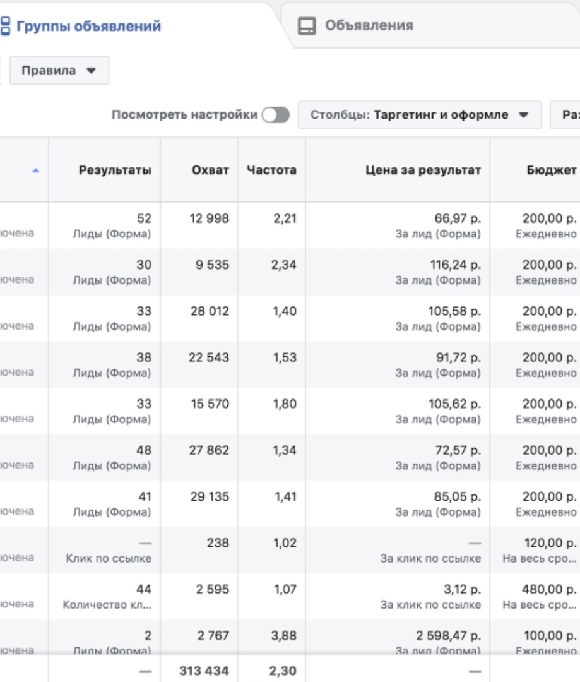Click the ads icon beside Объявления
Image resolution: width=580 pixels, height=682 pixels.
(307, 26)
